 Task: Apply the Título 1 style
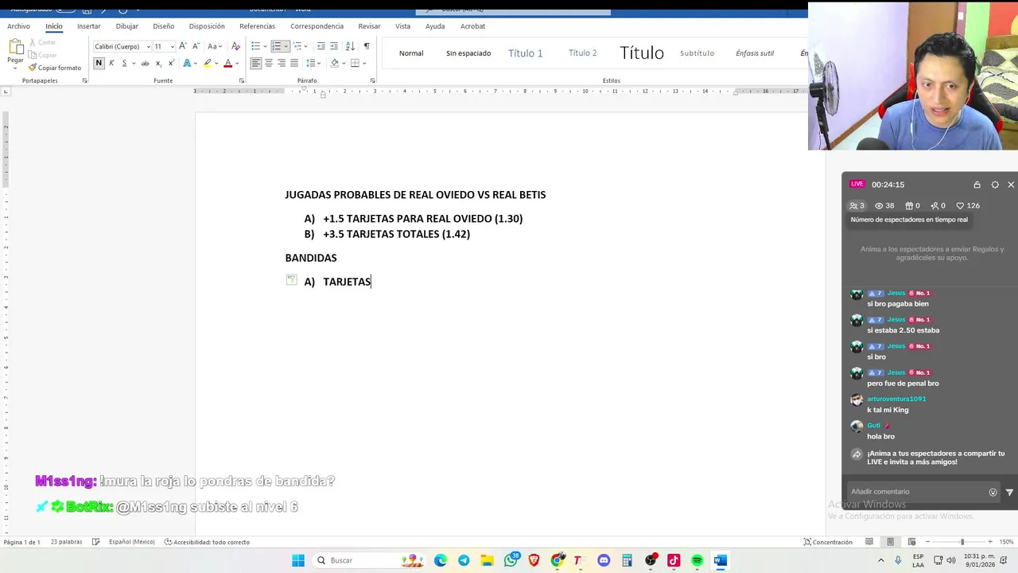coord(526,53)
